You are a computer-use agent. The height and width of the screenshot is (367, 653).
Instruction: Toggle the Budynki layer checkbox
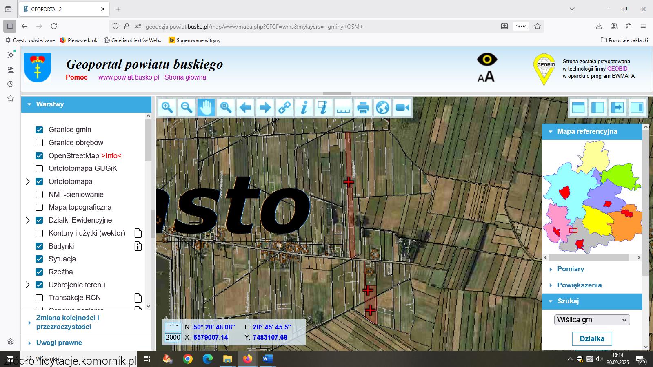[x=39, y=246]
